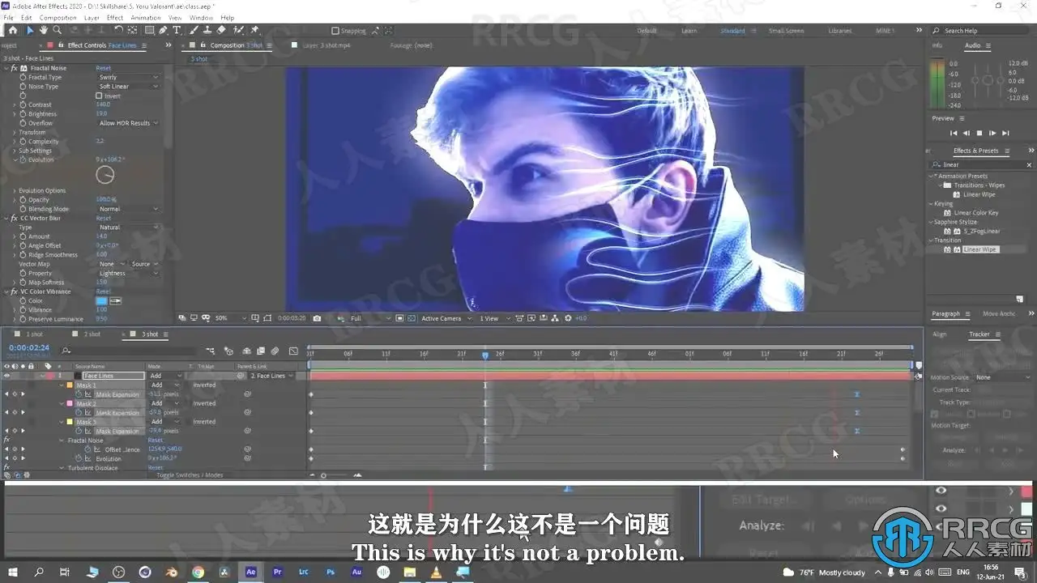This screenshot has width=1037, height=583.
Task: Switch to the 1 shot timeline tab
Action: pos(32,334)
